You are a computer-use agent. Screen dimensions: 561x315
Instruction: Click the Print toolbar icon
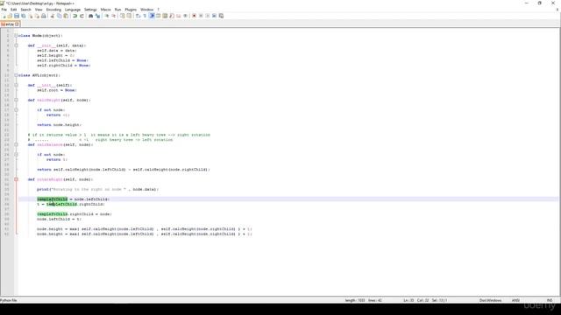coord(44,16)
